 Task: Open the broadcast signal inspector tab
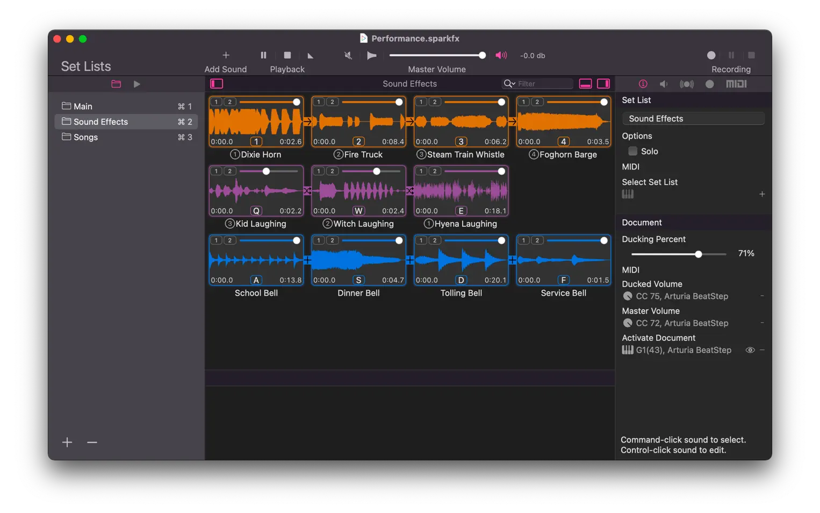point(687,84)
